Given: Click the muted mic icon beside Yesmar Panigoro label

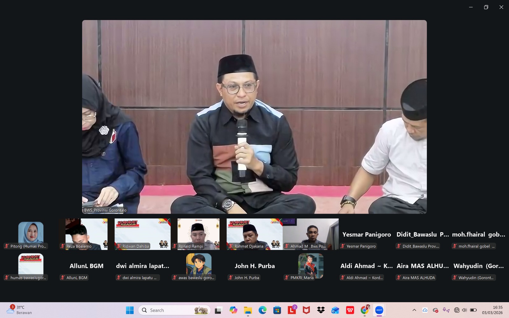Looking at the screenshot, I should coord(343,246).
